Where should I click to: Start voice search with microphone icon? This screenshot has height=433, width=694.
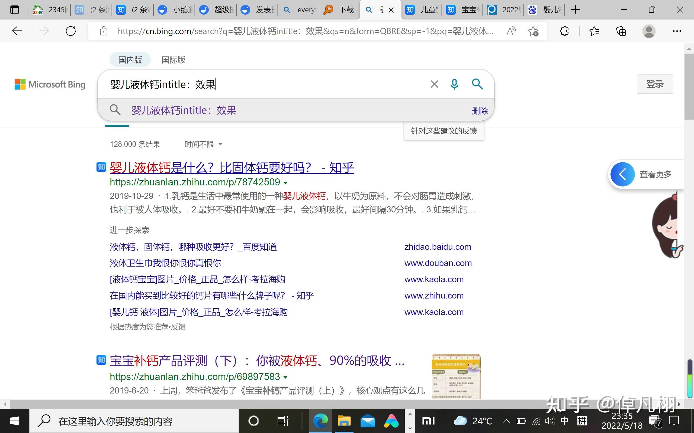pyautogui.click(x=454, y=84)
